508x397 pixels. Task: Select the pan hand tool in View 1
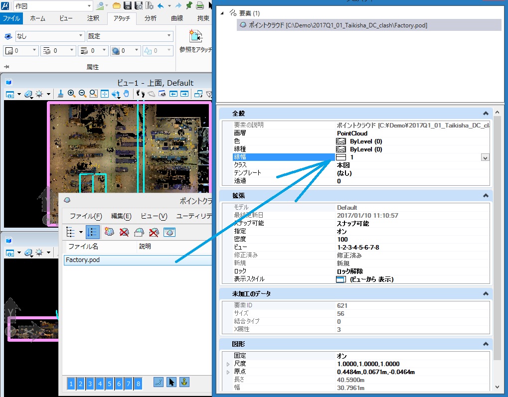coord(126,94)
